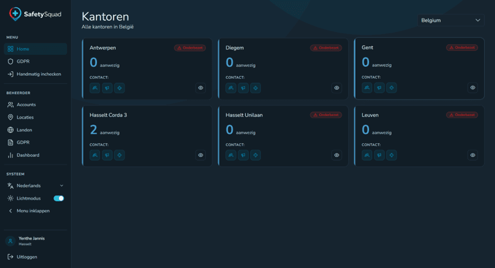The width and height of the screenshot is (495, 268).
Task: Click the megaphone contact icon on Leuven card
Action: tap(379, 155)
